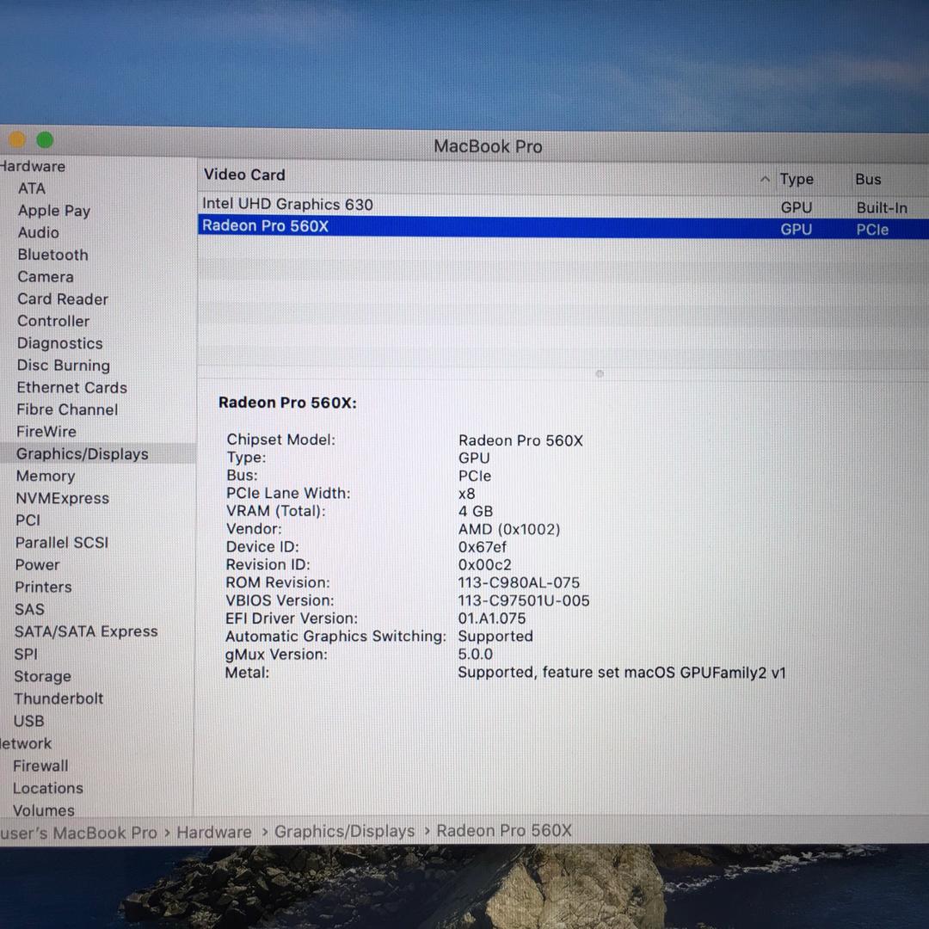
Task: Click the sort arrow in Video Card header
Action: click(765, 179)
